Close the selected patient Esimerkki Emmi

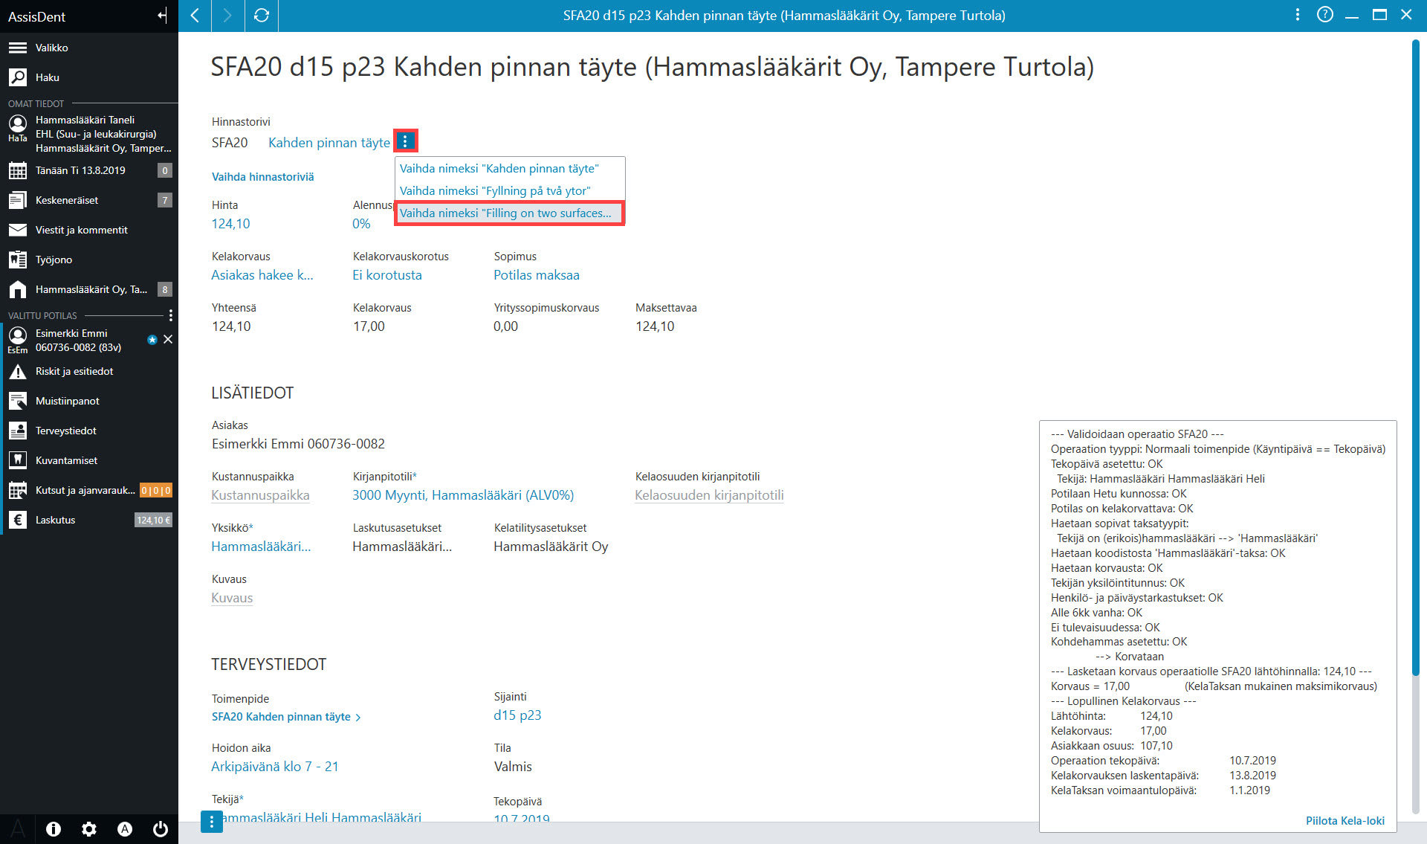[x=168, y=339]
